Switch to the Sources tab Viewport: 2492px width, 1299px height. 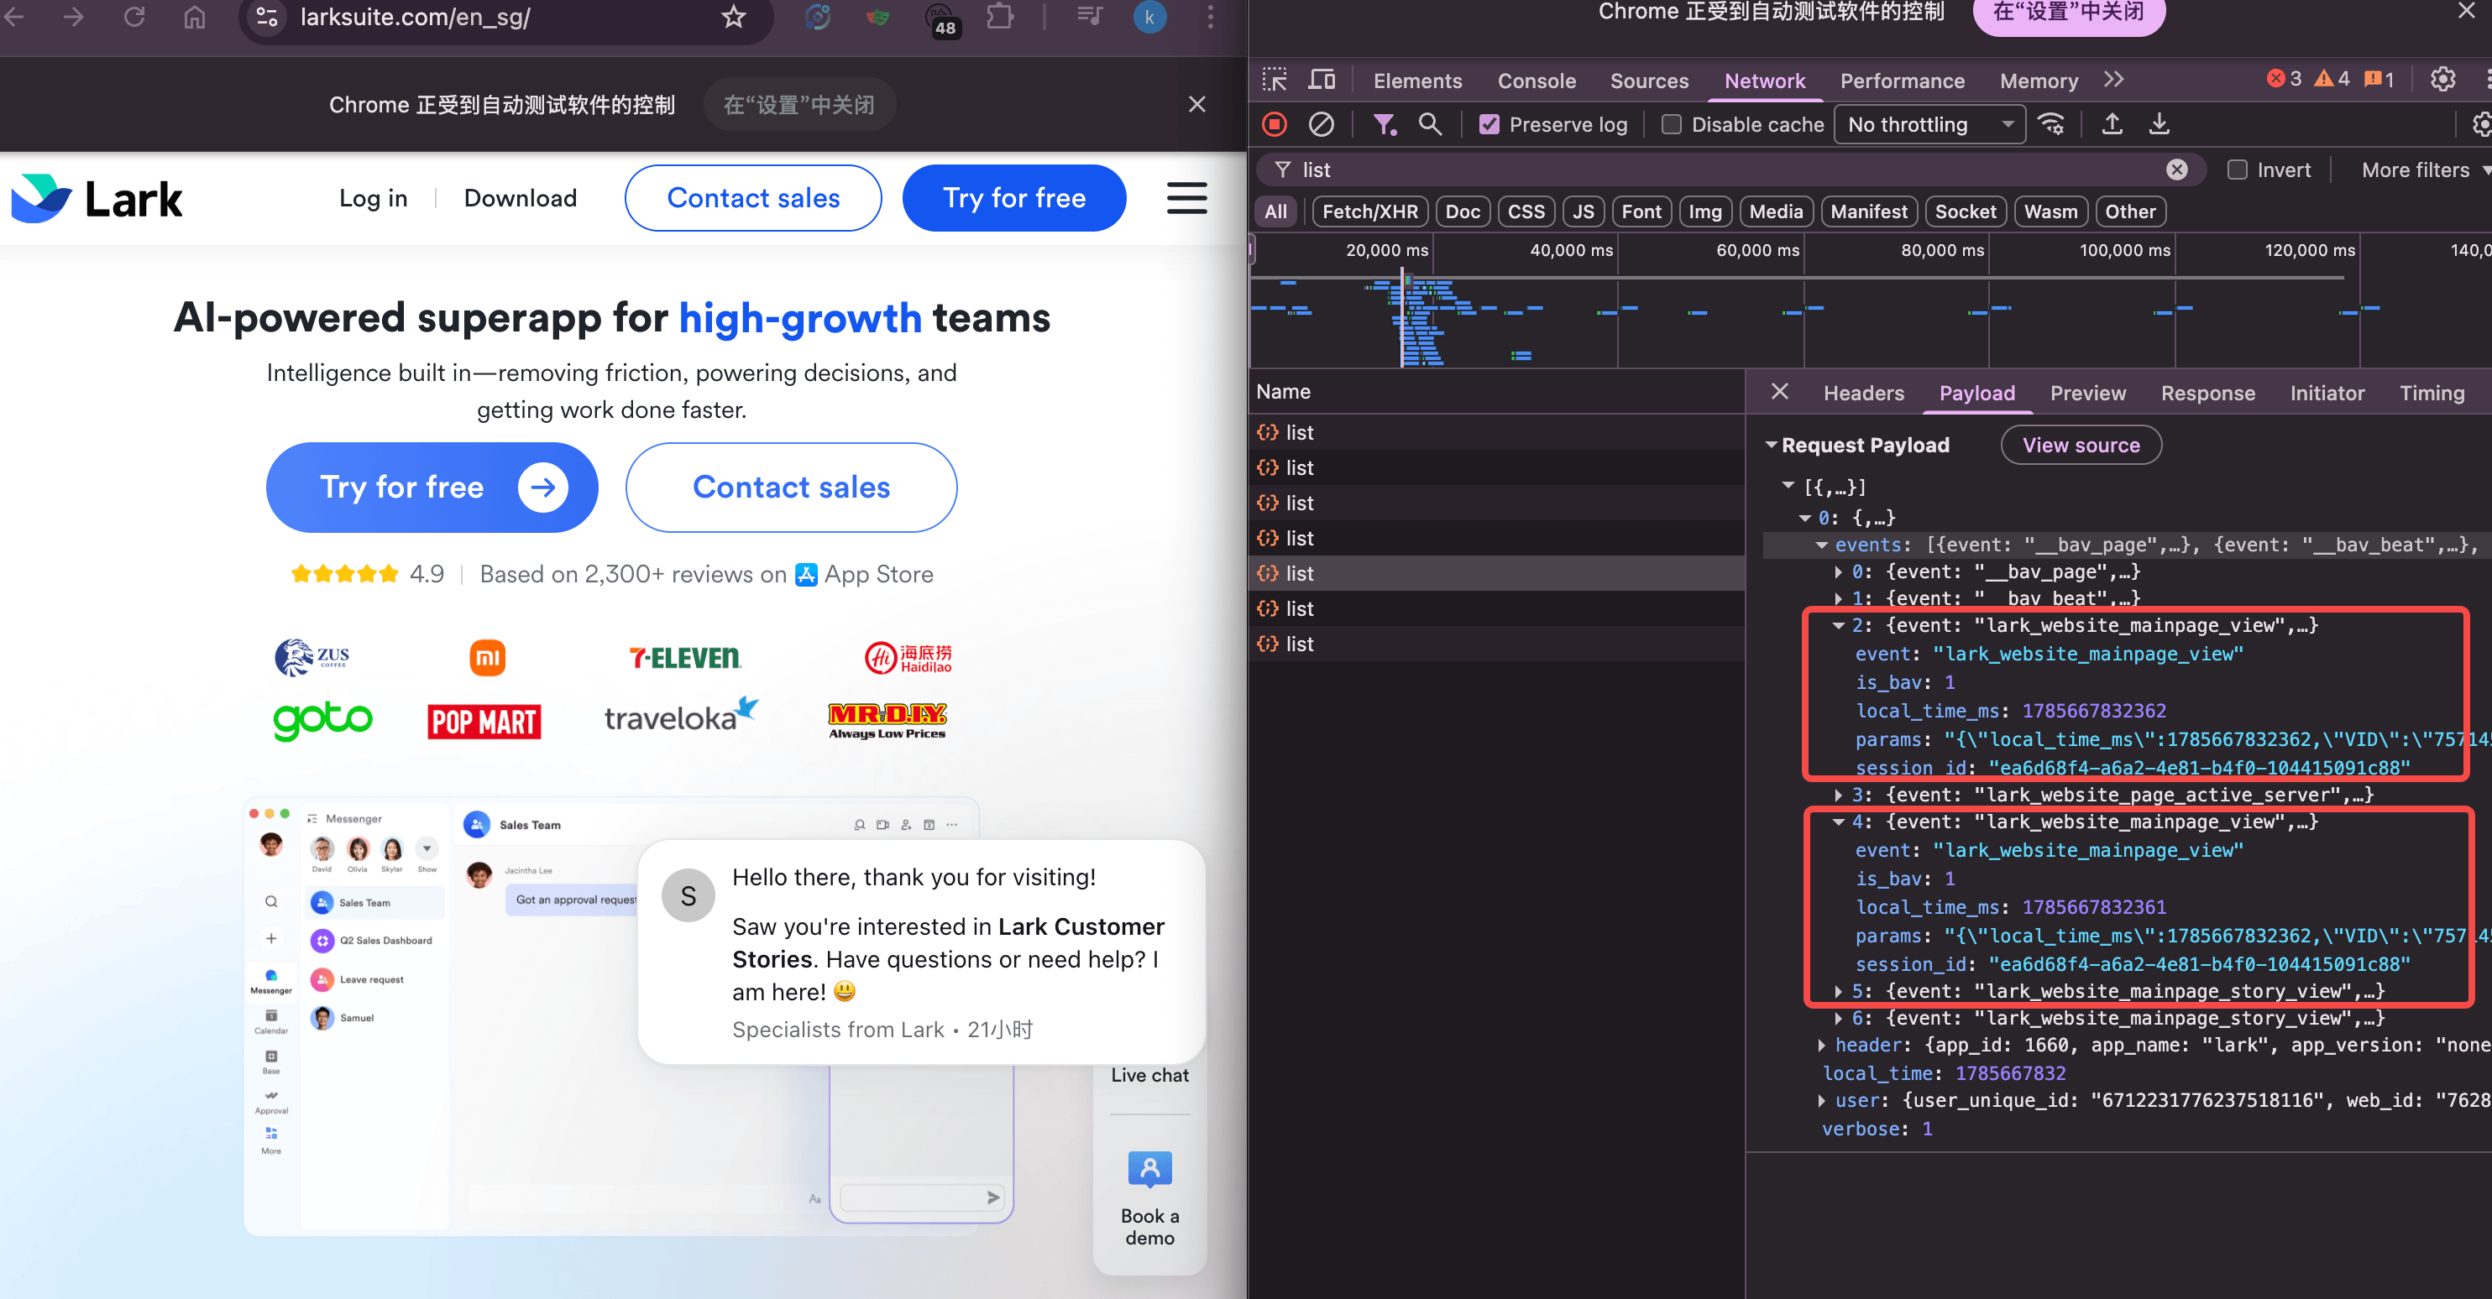1648,81
